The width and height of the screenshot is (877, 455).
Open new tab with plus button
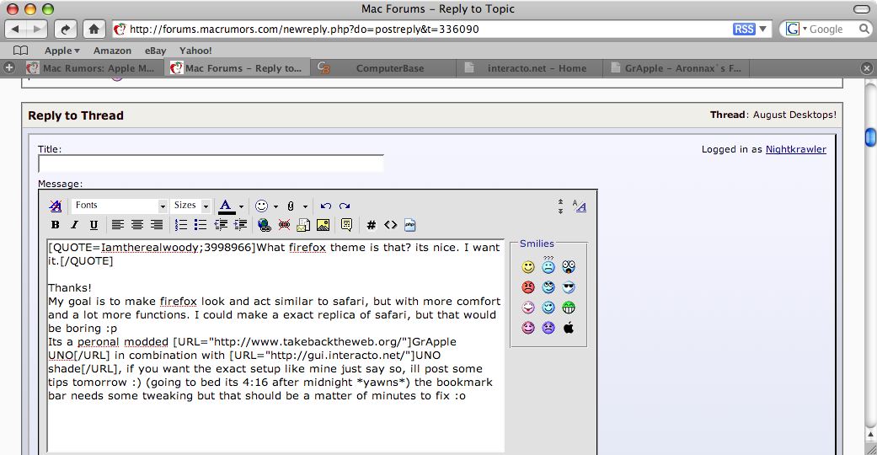tap(9, 67)
